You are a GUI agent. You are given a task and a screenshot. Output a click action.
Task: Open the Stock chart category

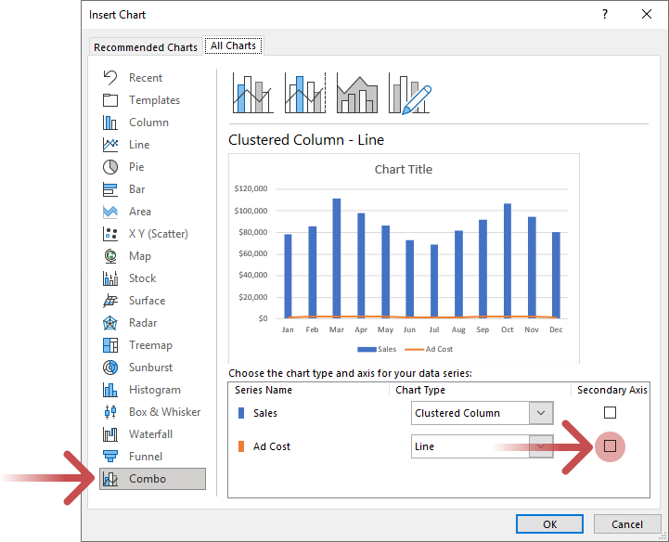141,278
